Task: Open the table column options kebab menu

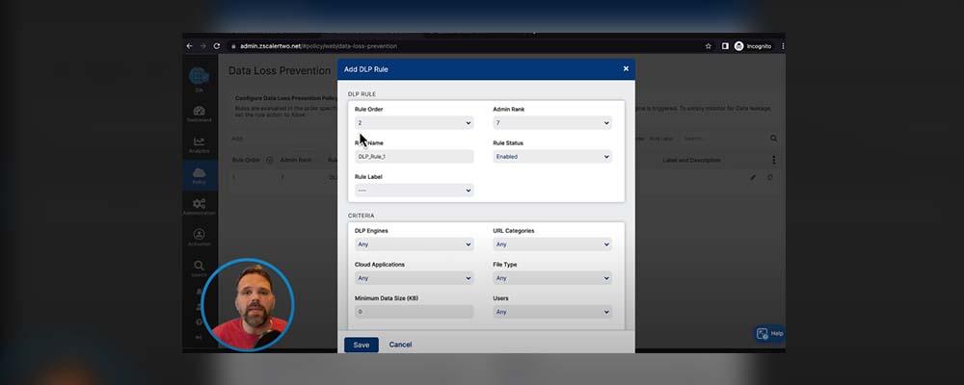Action: (x=773, y=160)
